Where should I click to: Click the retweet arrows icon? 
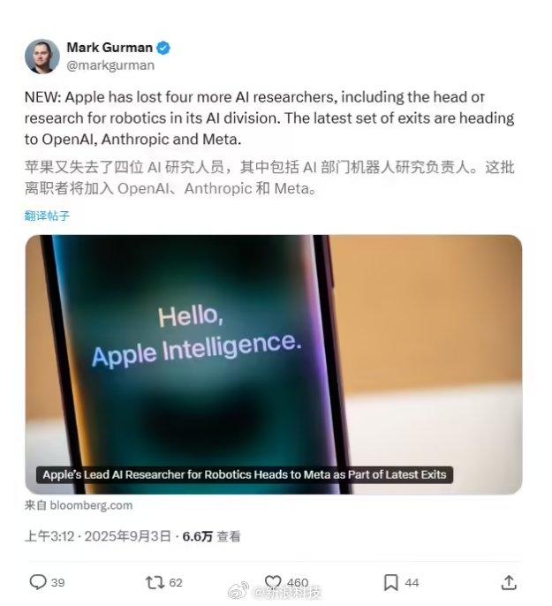point(155,582)
